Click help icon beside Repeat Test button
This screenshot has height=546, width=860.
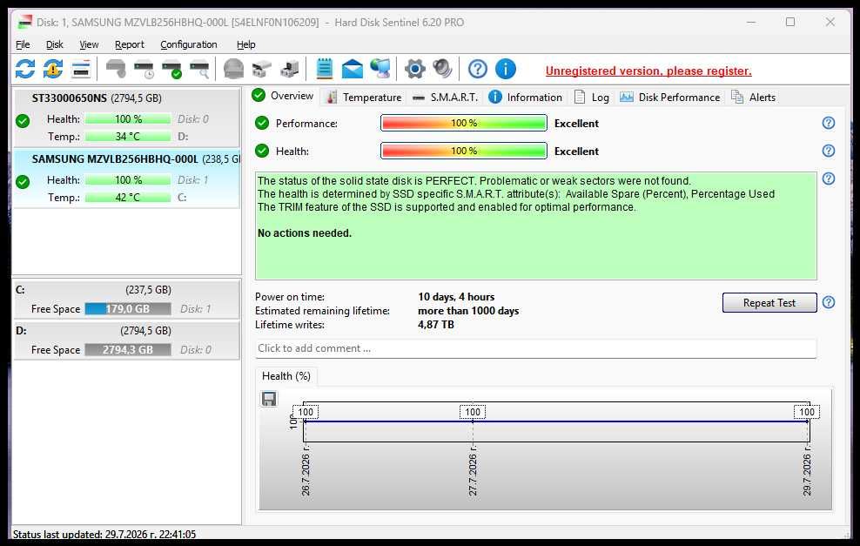tap(829, 302)
